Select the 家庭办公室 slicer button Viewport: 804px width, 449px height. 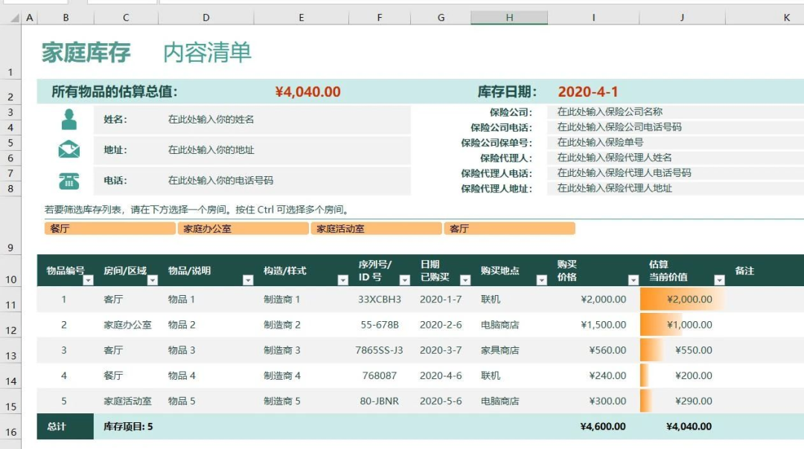pyautogui.click(x=243, y=228)
